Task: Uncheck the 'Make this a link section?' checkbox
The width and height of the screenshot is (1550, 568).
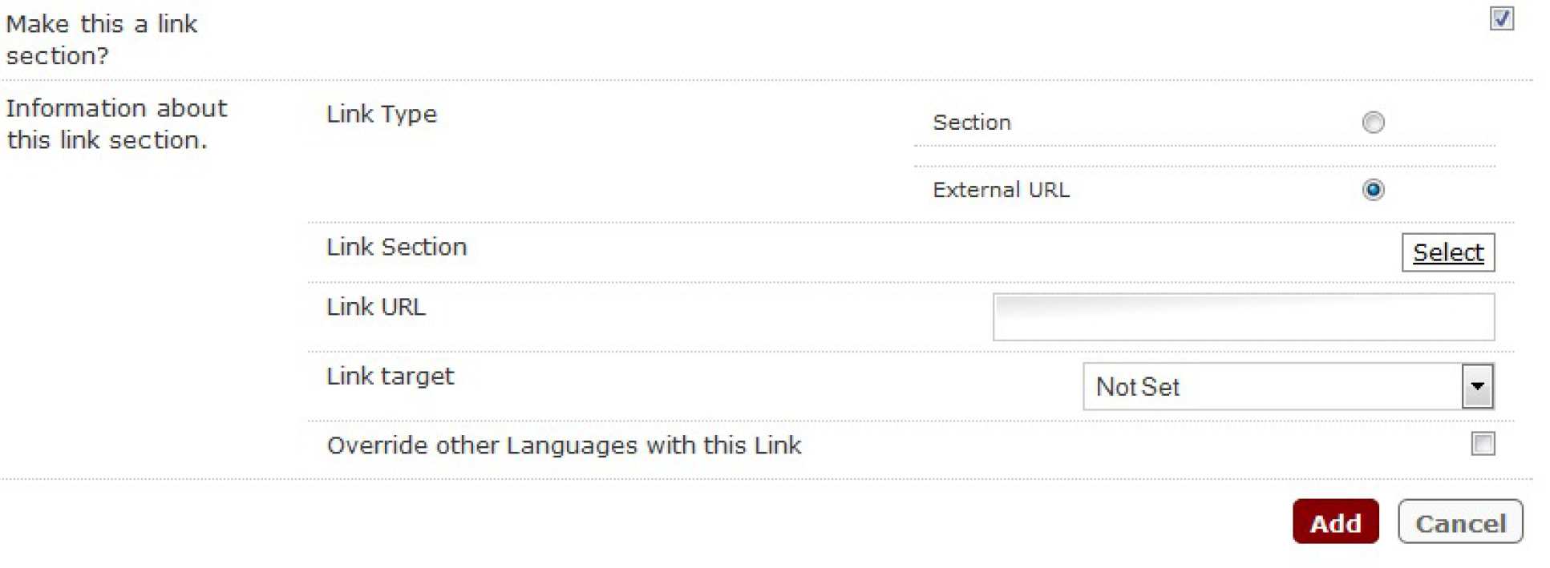Action: click(x=1501, y=18)
